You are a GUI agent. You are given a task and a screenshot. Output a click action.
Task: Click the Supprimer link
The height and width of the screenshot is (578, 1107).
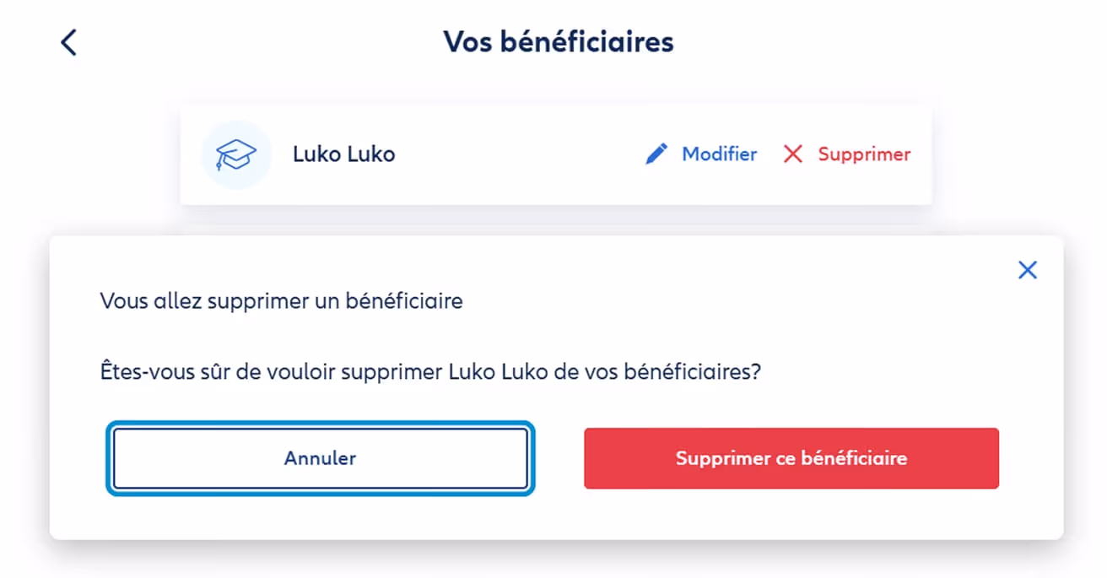point(863,154)
